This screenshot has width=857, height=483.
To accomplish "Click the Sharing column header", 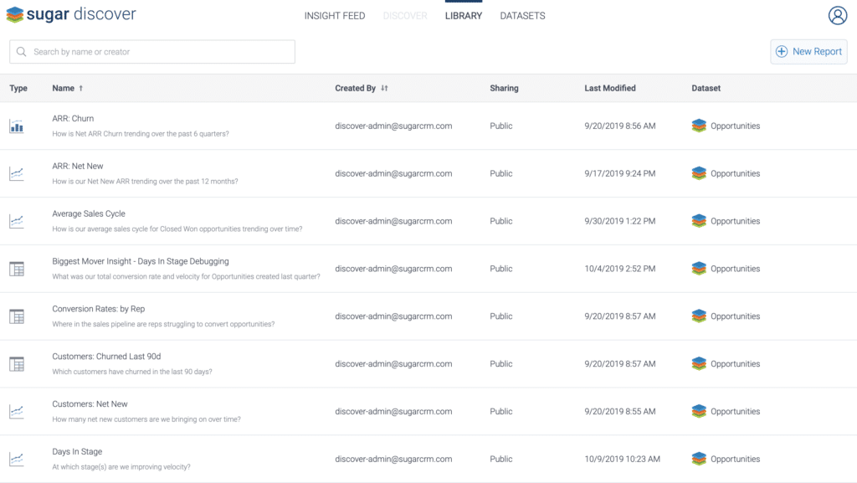I will 504,88.
